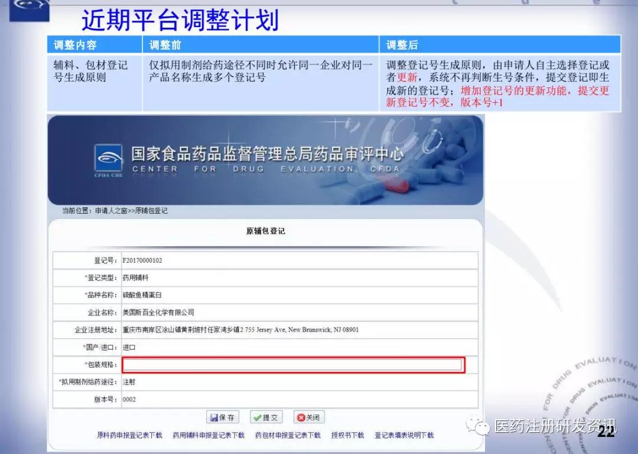Click the 提交 (Submit) button

266,417
